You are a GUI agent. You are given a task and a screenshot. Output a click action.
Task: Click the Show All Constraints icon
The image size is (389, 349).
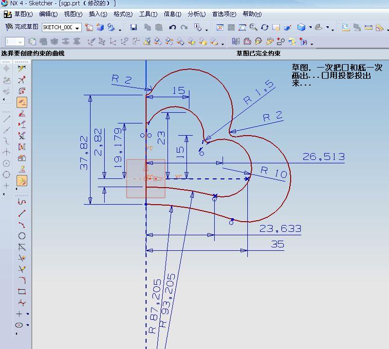click(x=22, y=124)
